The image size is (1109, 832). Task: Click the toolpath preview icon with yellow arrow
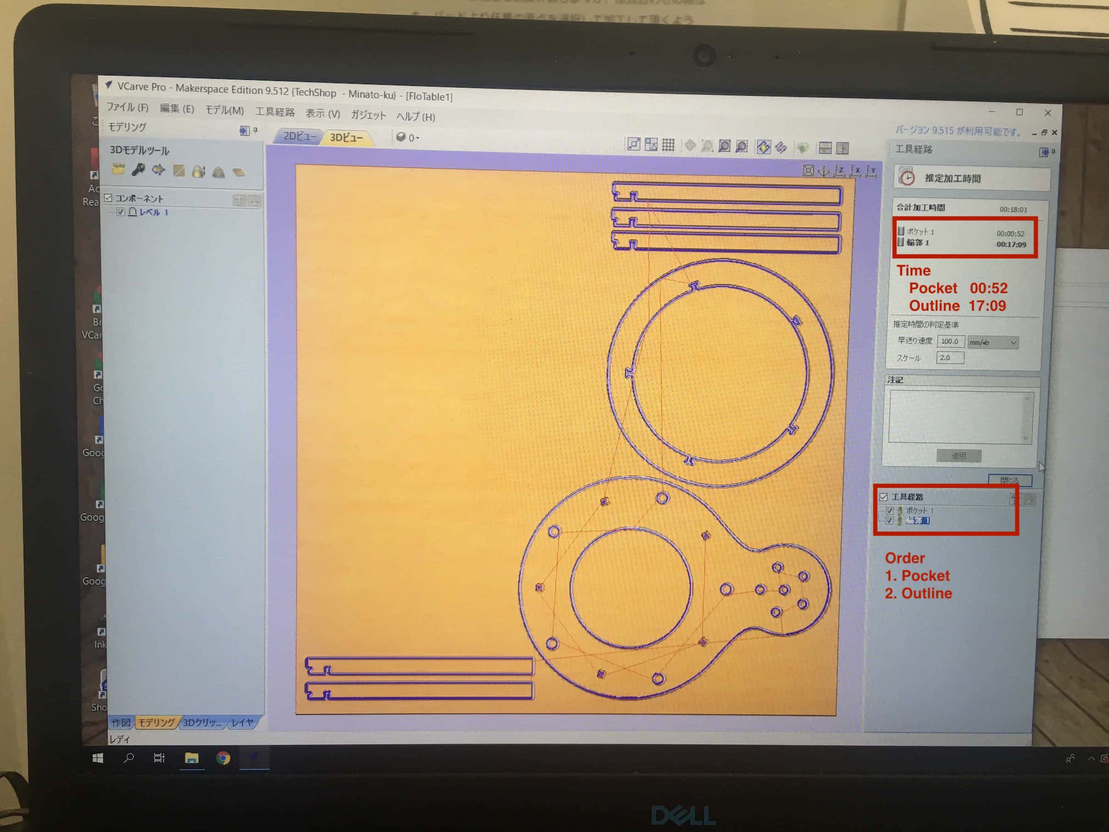764,147
